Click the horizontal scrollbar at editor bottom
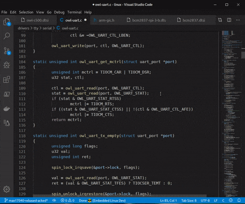Screen dimensions: 245x204 point(120,196)
